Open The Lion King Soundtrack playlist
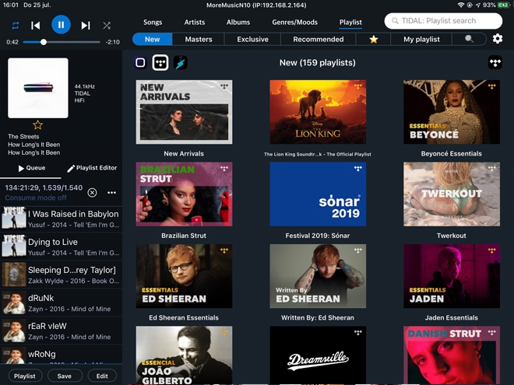Viewport: 514px width, 385px height. tap(318, 112)
